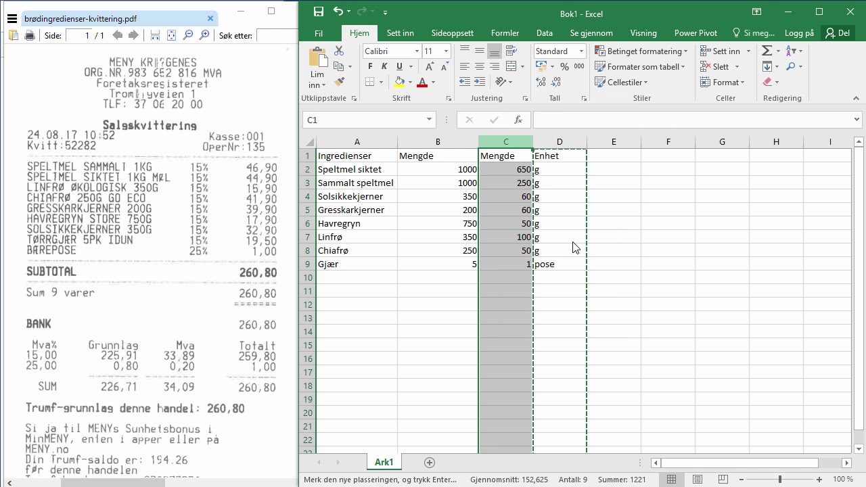Open the Copy dropdown arrow
This screenshot has width=866, height=487.
(349, 67)
